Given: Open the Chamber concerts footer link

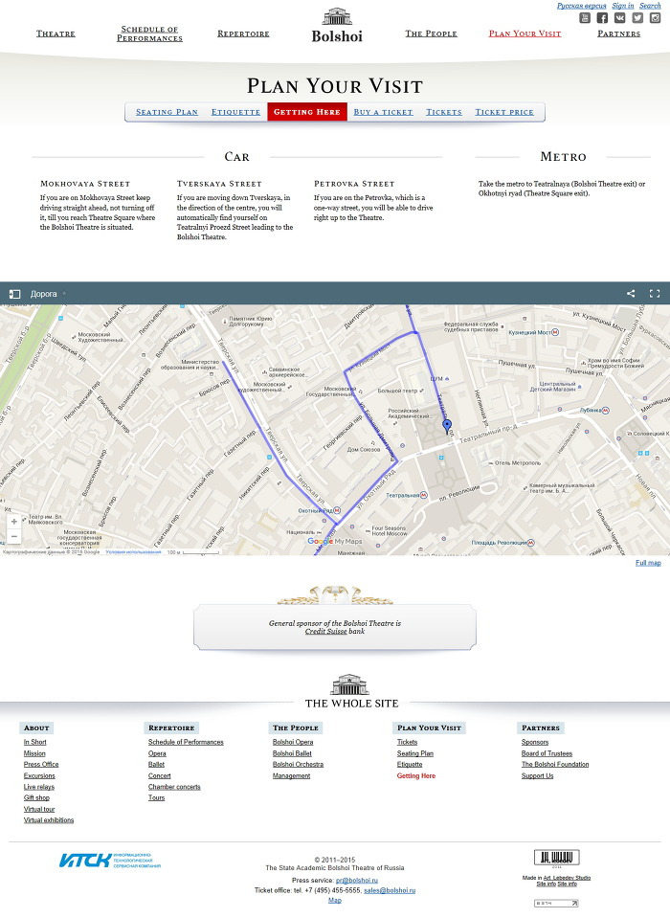Looking at the screenshot, I should pos(174,788).
